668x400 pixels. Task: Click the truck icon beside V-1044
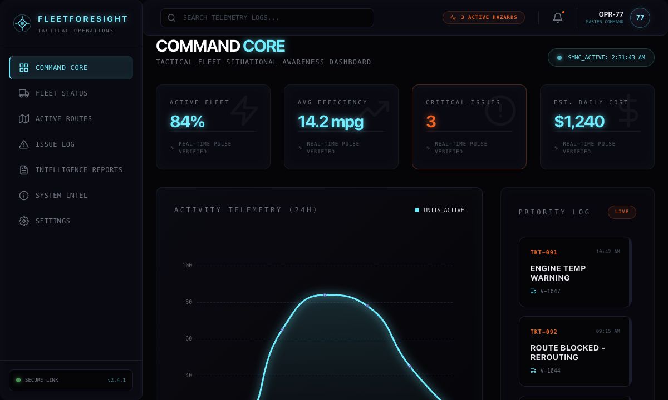click(533, 371)
